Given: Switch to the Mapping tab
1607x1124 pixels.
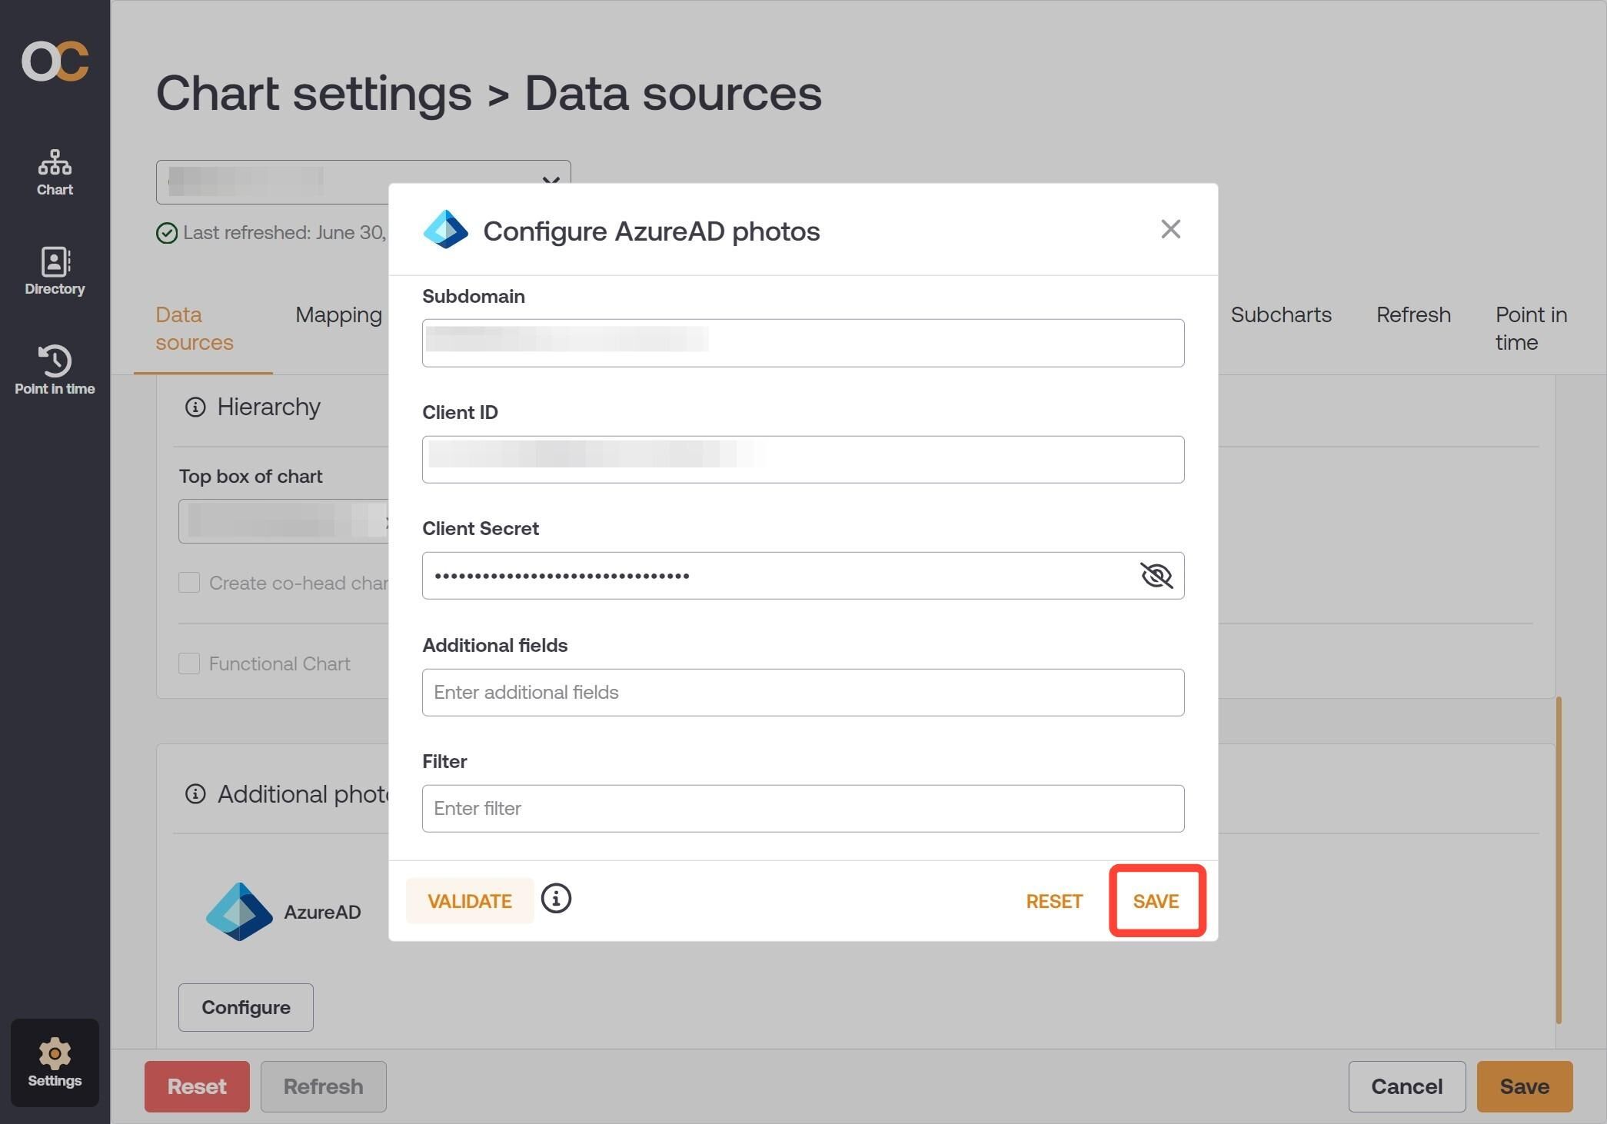Looking at the screenshot, I should 338,314.
